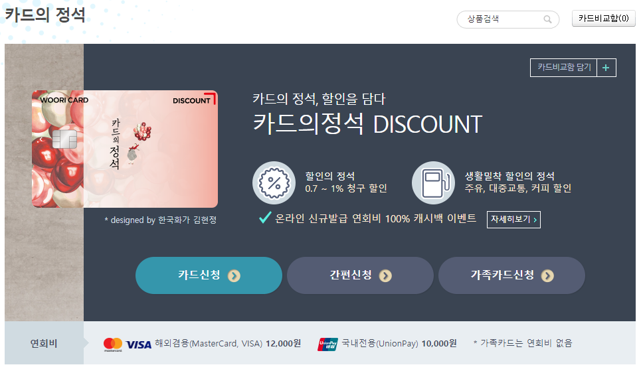Click the UnionPay logo
The height and width of the screenshot is (377, 643).
click(x=327, y=344)
